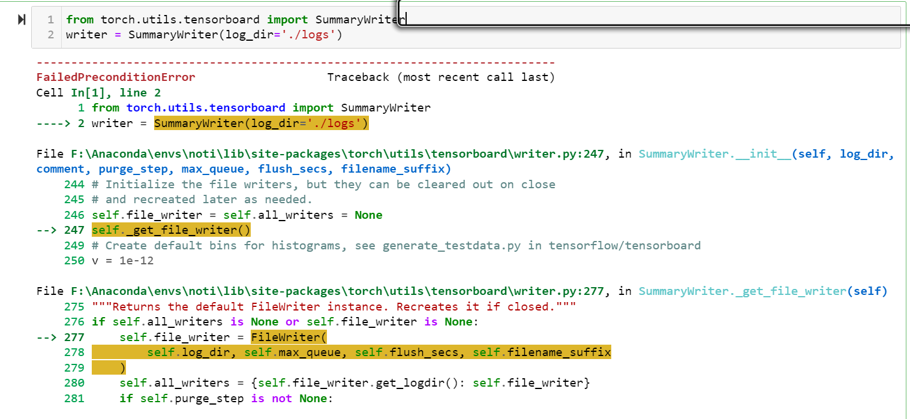Click 'comment, purge_step, max_queue, flush_secs, filename_suffix)' line
The image size is (910, 419).
point(244,169)
